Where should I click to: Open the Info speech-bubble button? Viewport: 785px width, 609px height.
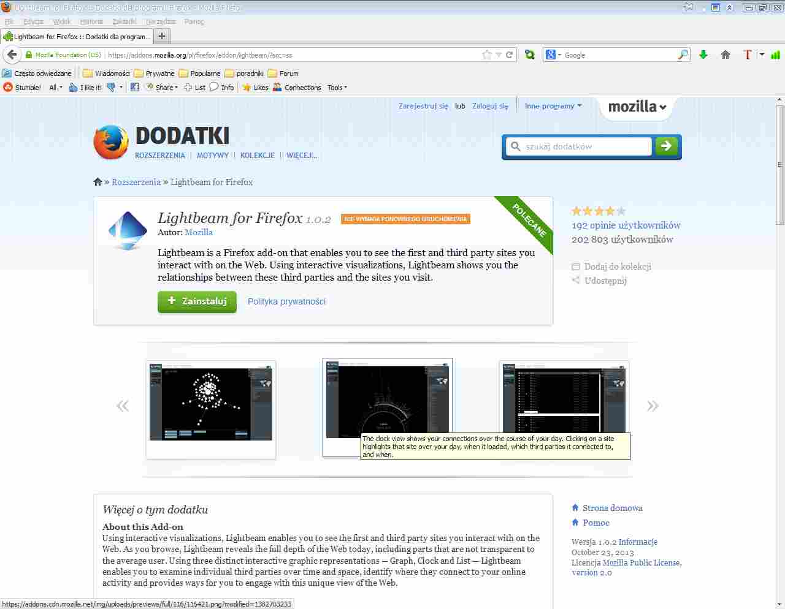point(221,88)
